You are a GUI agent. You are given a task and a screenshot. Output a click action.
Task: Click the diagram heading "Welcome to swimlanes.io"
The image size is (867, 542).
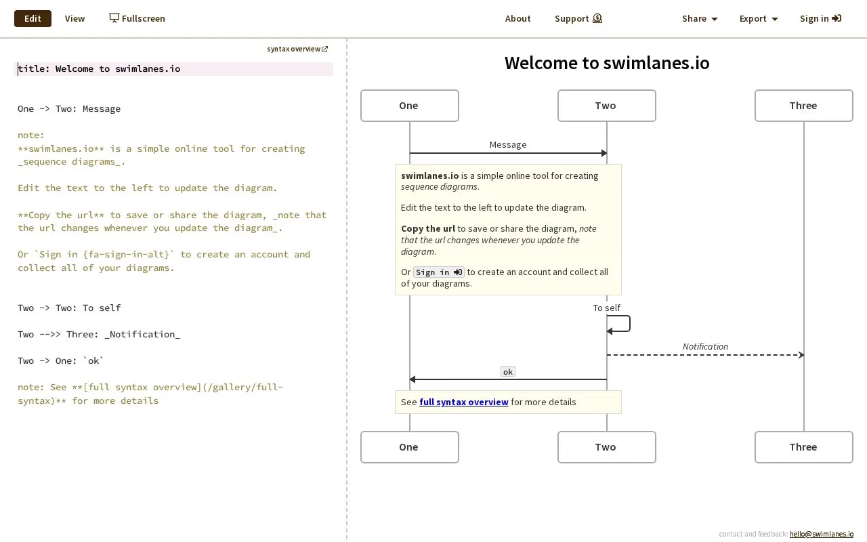(x=607, y=63)
